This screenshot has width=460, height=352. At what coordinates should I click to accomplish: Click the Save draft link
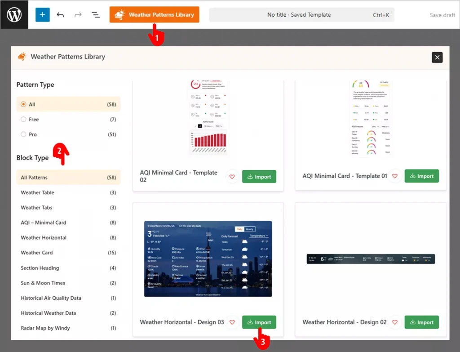pos(442,15)
